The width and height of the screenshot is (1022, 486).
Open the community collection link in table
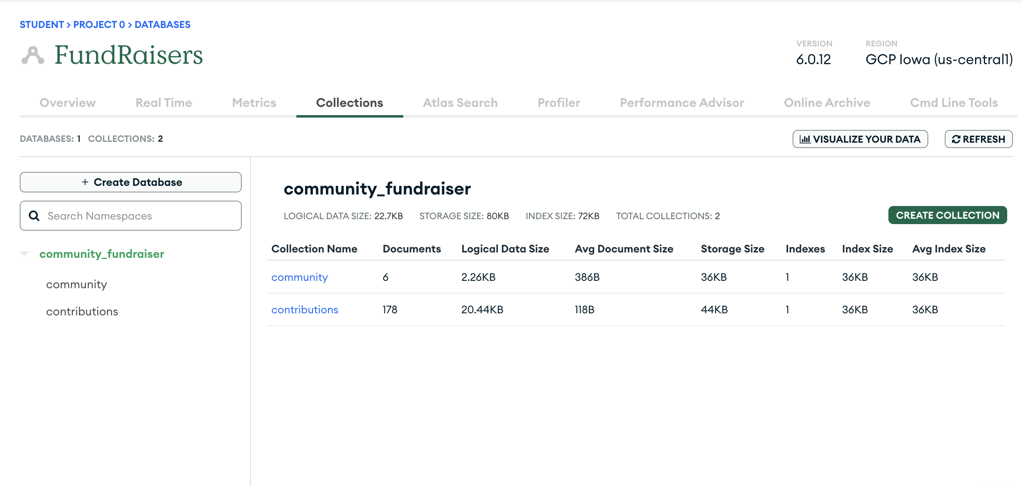299,277
